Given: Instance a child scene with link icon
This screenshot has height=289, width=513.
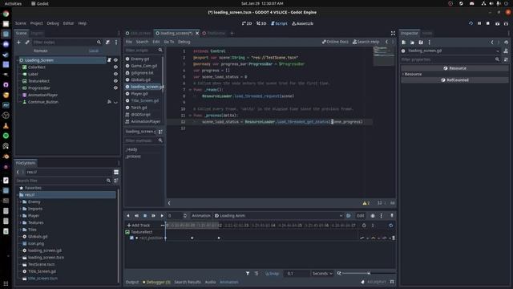Looking at the screenshot, I should point(27,43).
